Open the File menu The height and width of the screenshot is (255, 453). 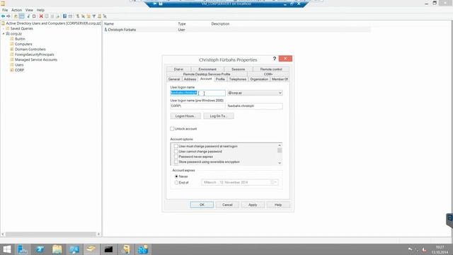click(x=5, y=10)
